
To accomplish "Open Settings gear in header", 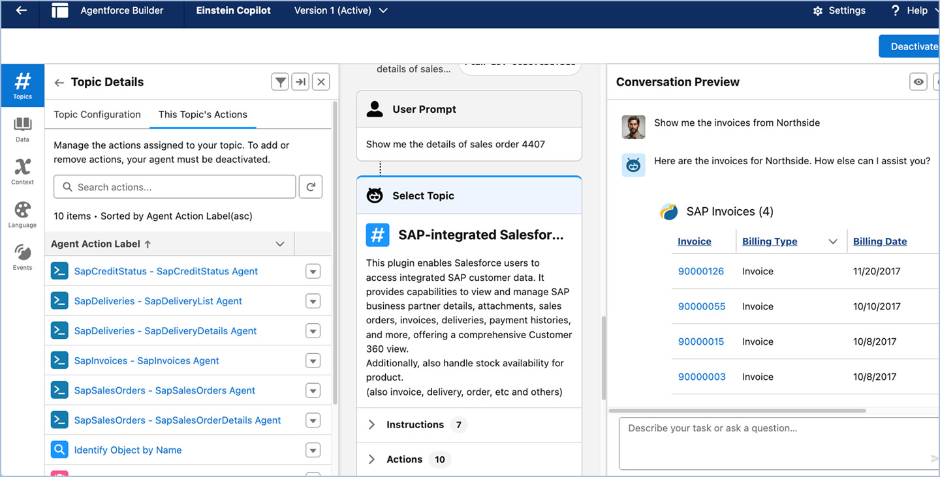I will (x=839, y=10).
